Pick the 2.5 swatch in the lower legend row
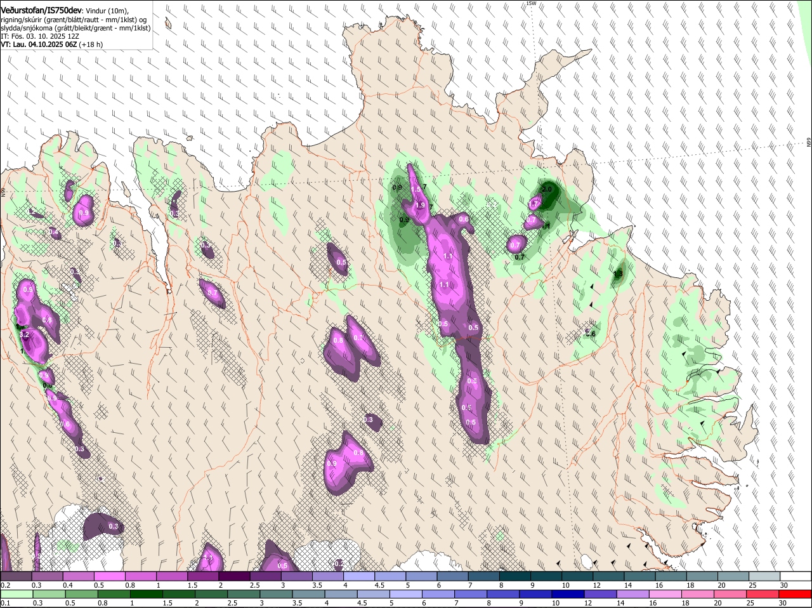 [x=243, y=594]
